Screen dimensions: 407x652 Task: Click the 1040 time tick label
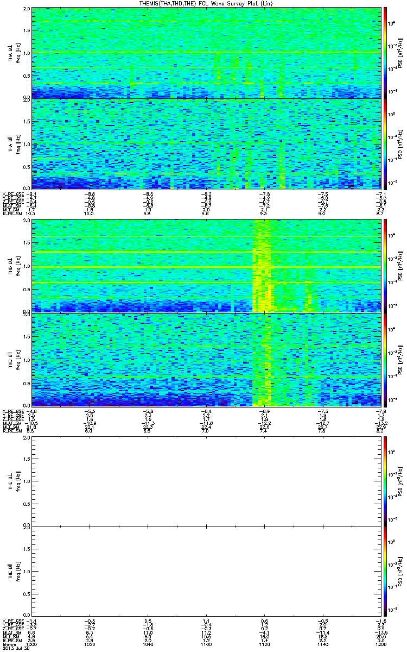[148, 645]
